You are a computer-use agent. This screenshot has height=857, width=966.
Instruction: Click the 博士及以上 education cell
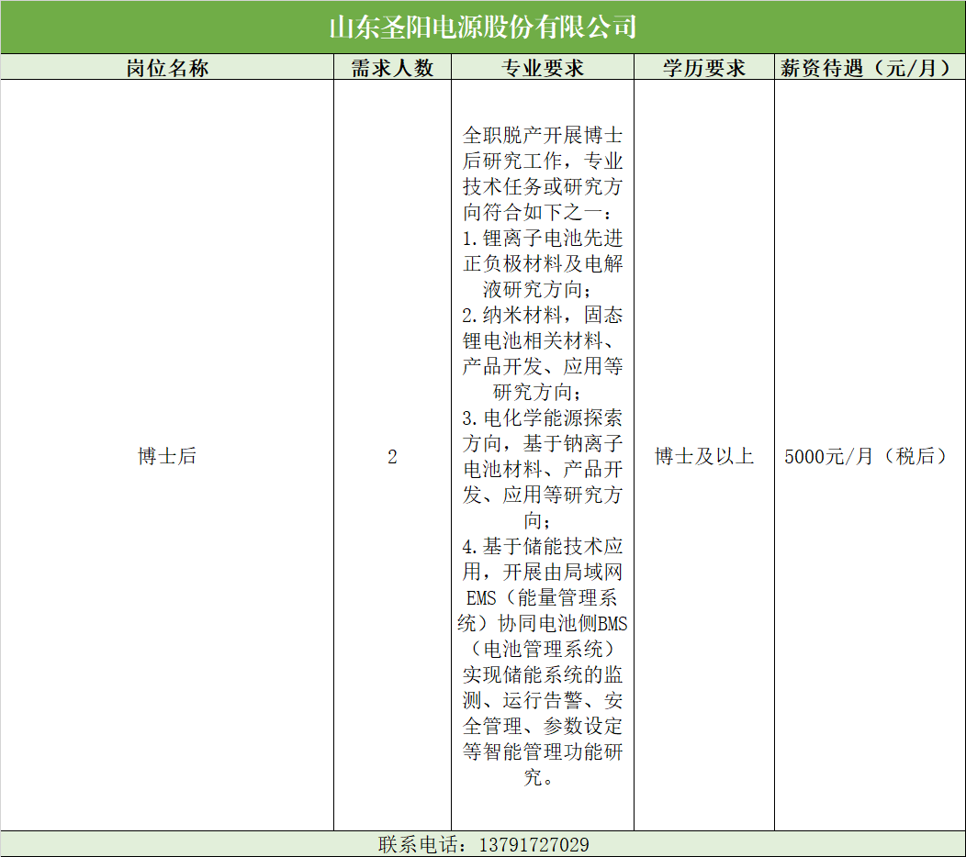[703, 456]
